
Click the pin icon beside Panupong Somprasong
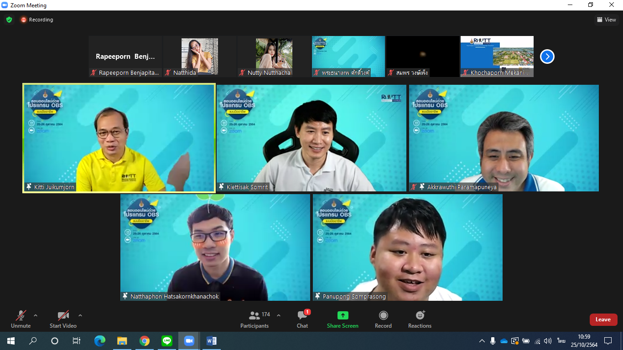tap(318, 296)
